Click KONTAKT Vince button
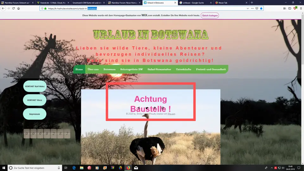304x171 pixels. point(35,100)
